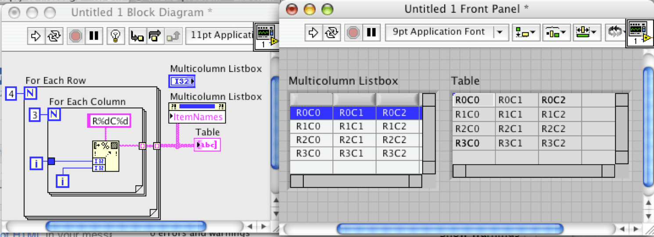Click VI icon pane in Block Diagram window
Viewport: 654px width, 237px height.
point(266,37)
